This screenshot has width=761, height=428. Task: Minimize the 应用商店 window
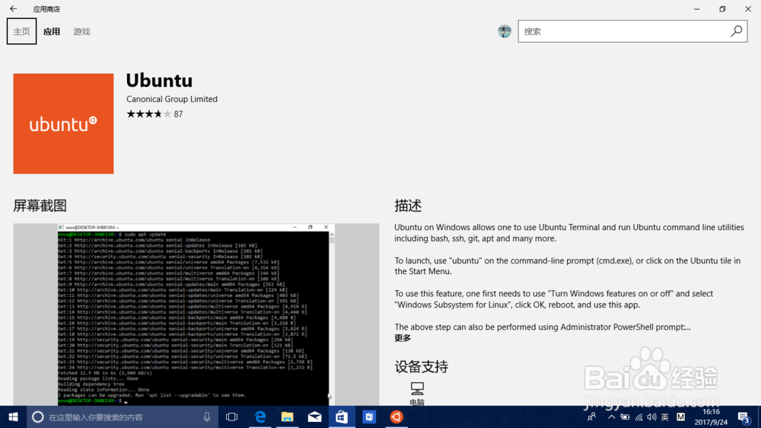click(x=697, y=8)
